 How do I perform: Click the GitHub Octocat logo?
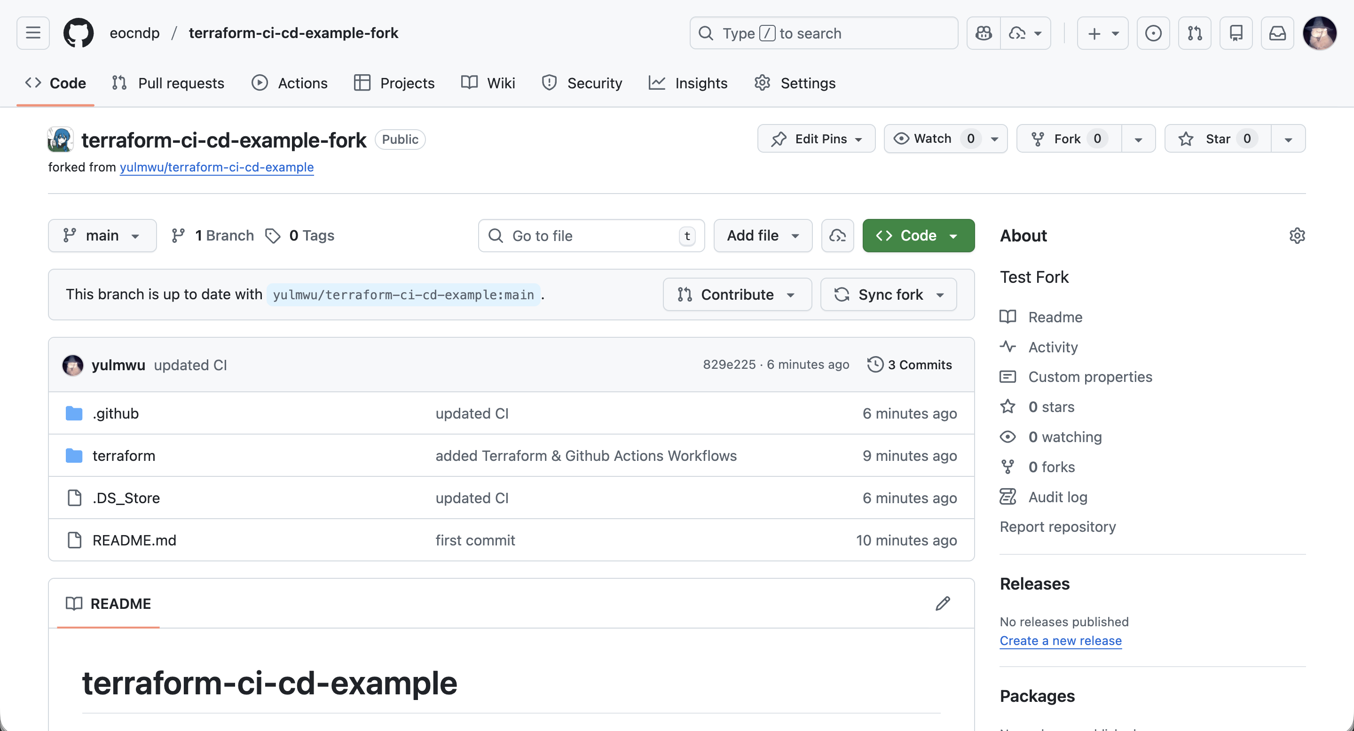(x=79, y=33)
